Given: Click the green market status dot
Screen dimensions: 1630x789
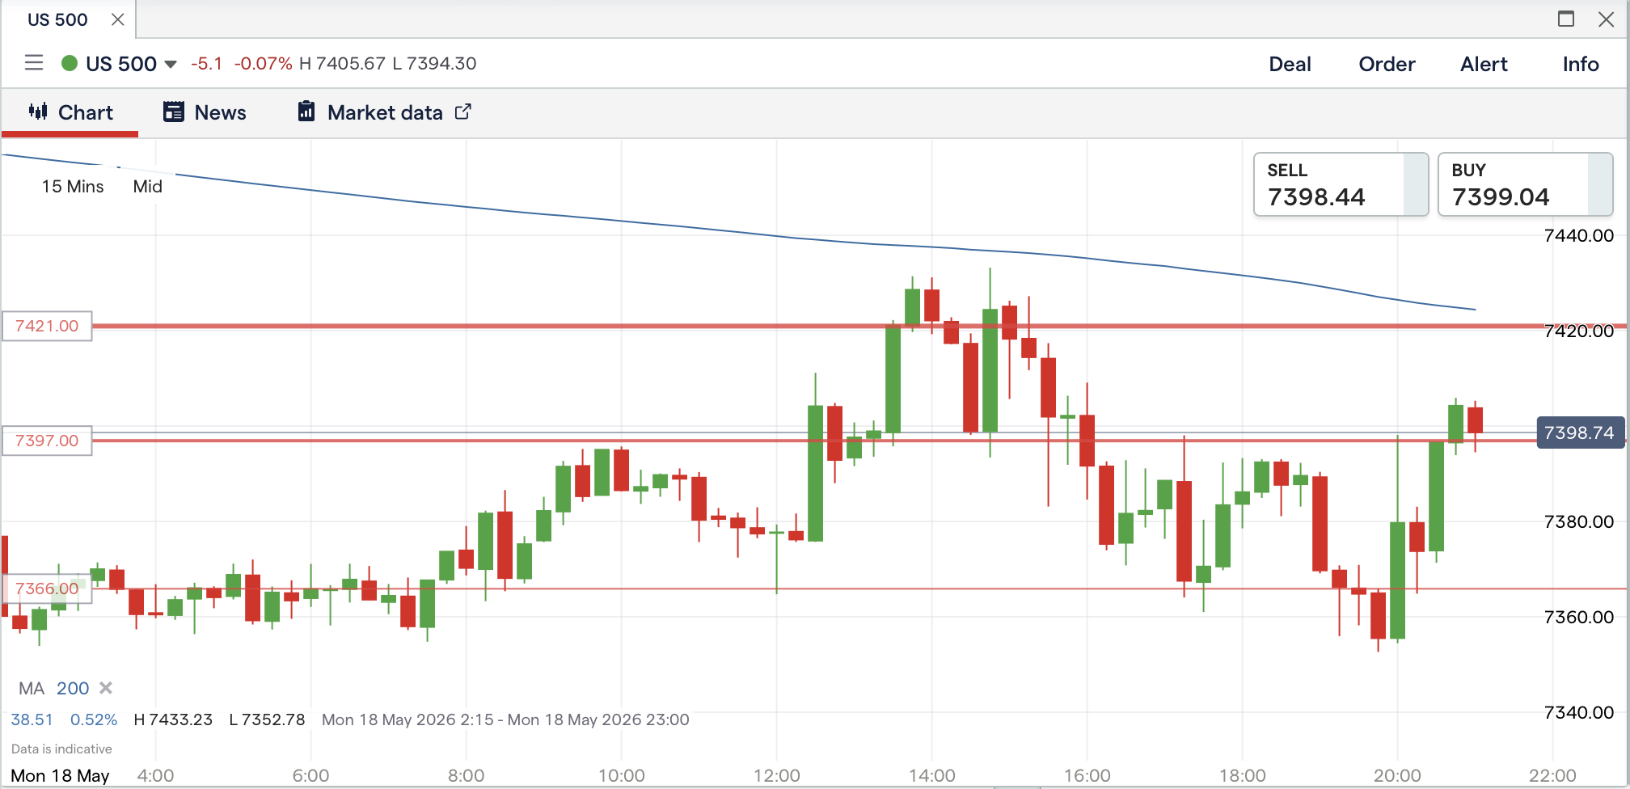Looking at the screenshot, I should coord(70,63).
